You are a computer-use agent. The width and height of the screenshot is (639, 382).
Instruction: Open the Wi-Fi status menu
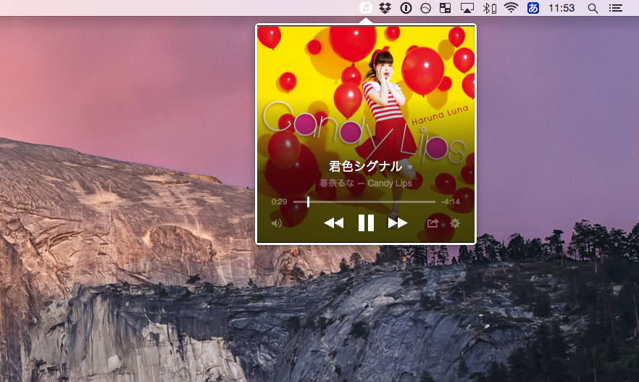[x=511, y=8]
